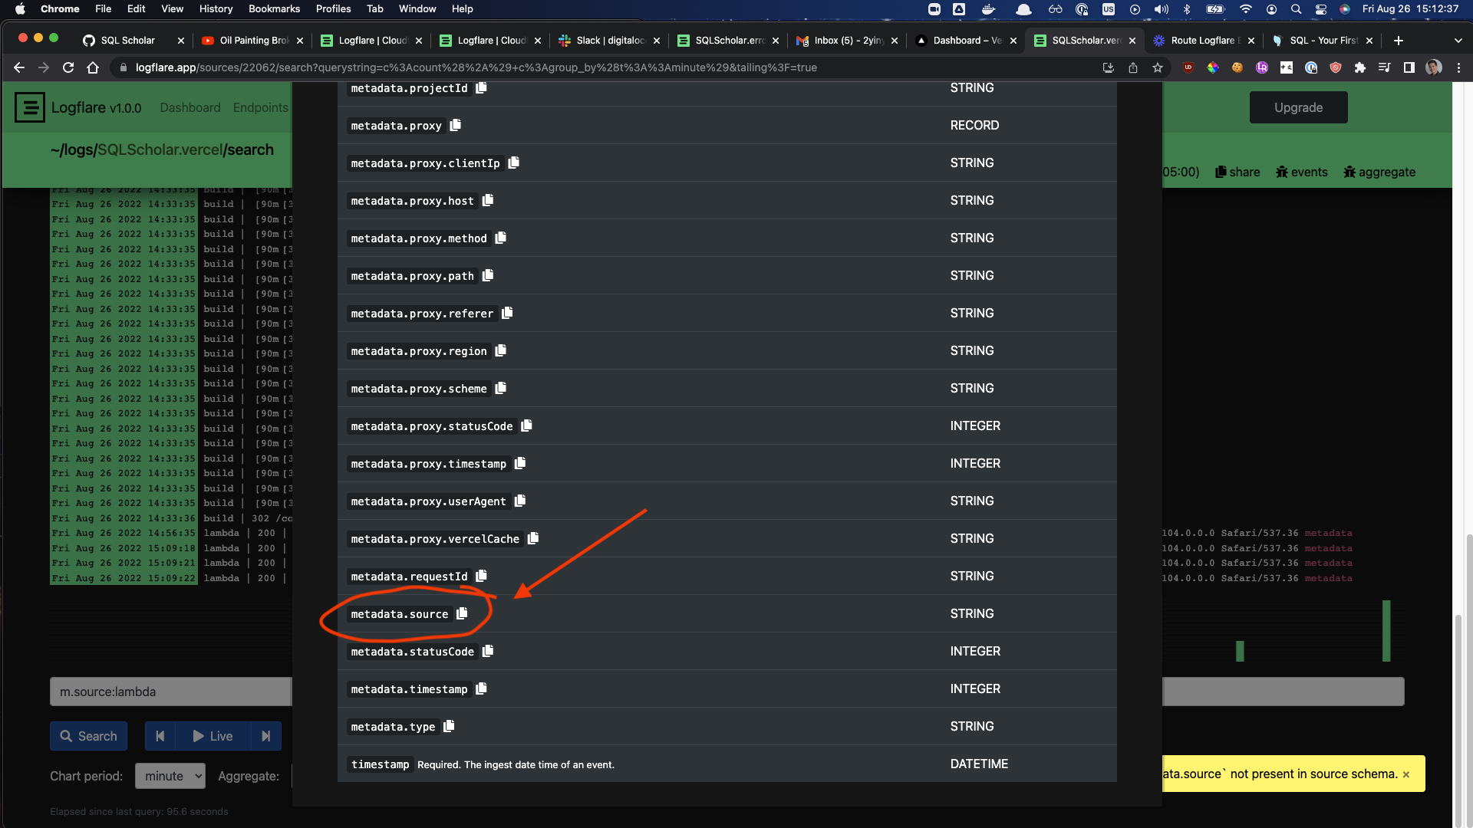The image size is (1473, 828).
Task: Copy the metadata.source field name
Action: click(461, 613)
